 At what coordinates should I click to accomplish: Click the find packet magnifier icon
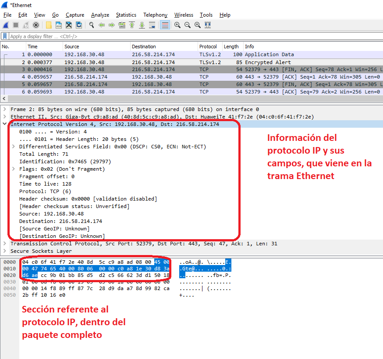pos(92,25)
